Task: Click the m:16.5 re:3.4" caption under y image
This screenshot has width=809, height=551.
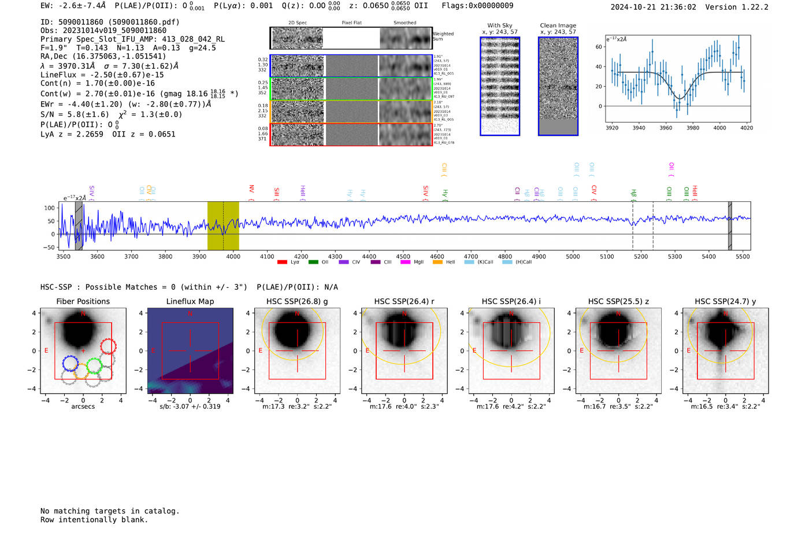Action: tap(726, 406)
